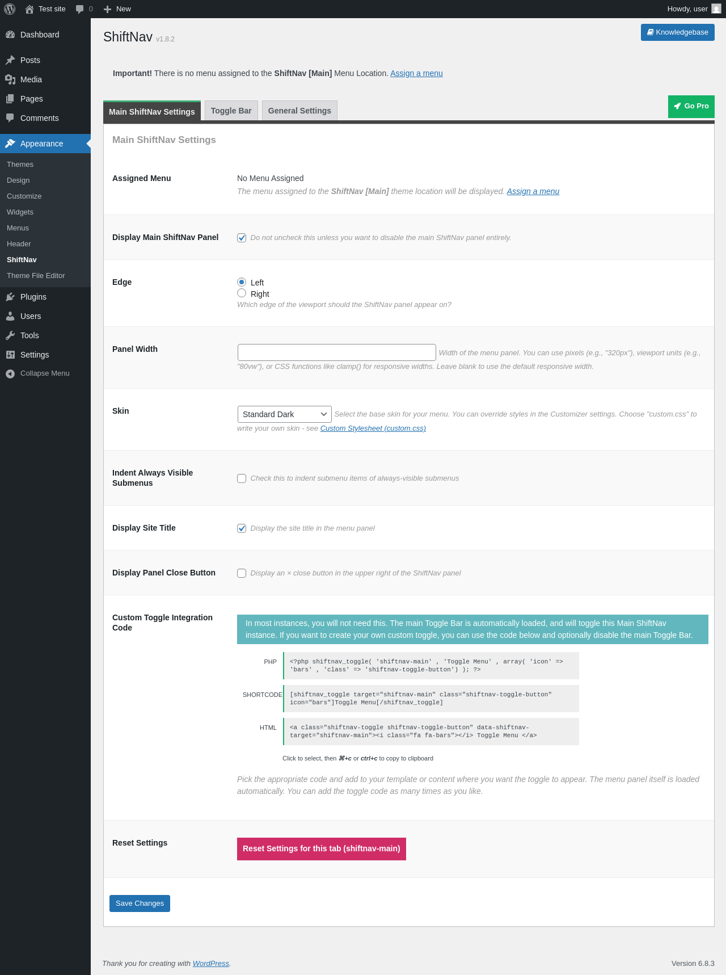Click the Howdy, user account text

click(687, 9)
